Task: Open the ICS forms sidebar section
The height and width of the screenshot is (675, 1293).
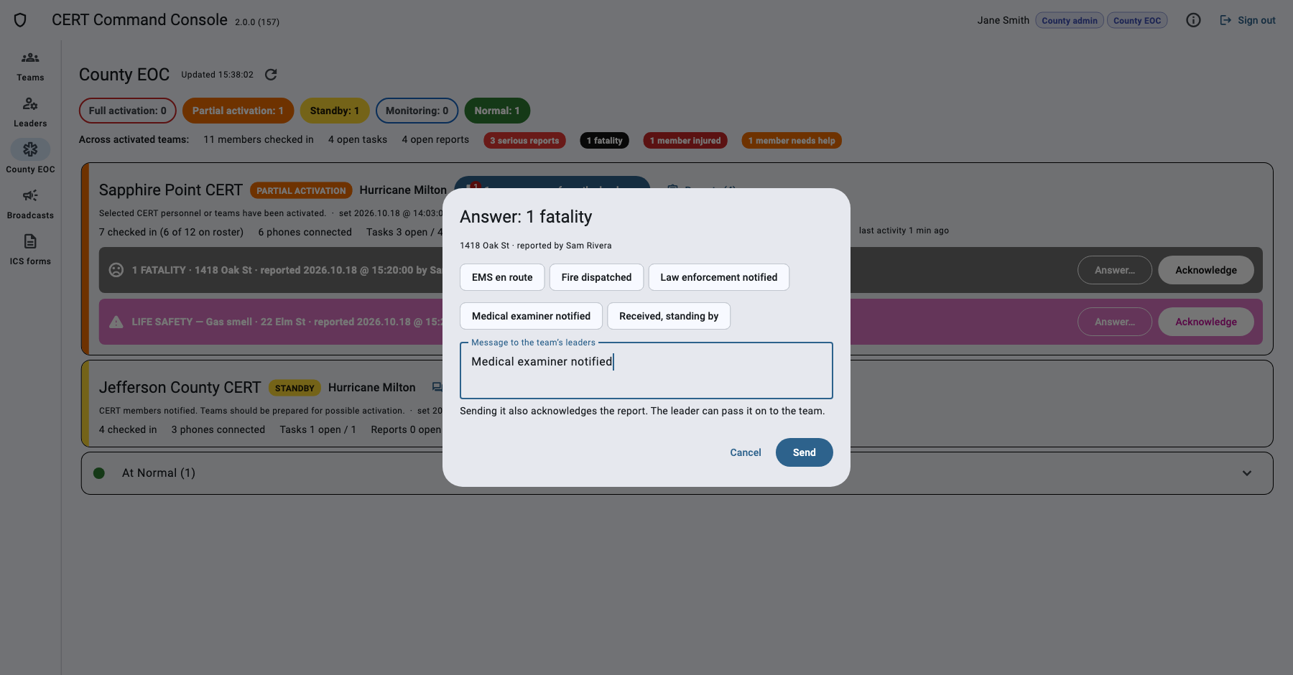Action: [30, 250]
